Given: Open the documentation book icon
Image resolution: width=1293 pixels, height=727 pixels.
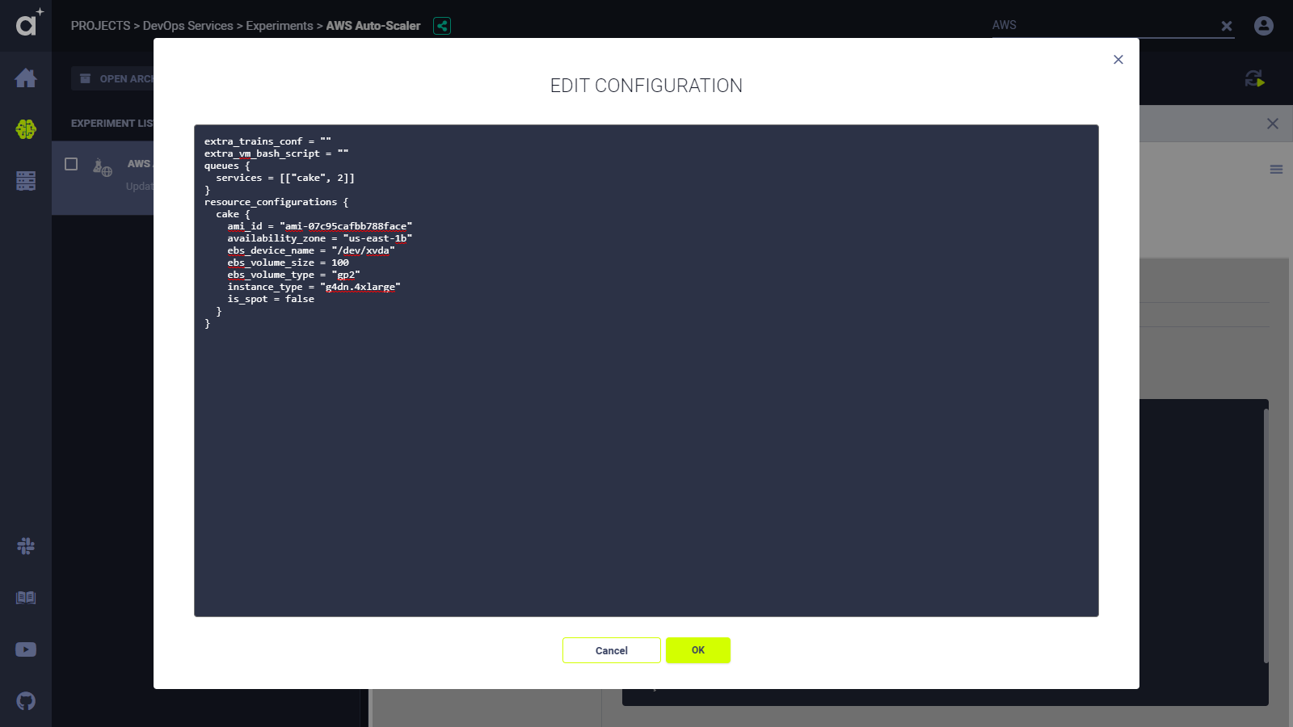Looking at the screenshot, I should (x=26, y=598).
